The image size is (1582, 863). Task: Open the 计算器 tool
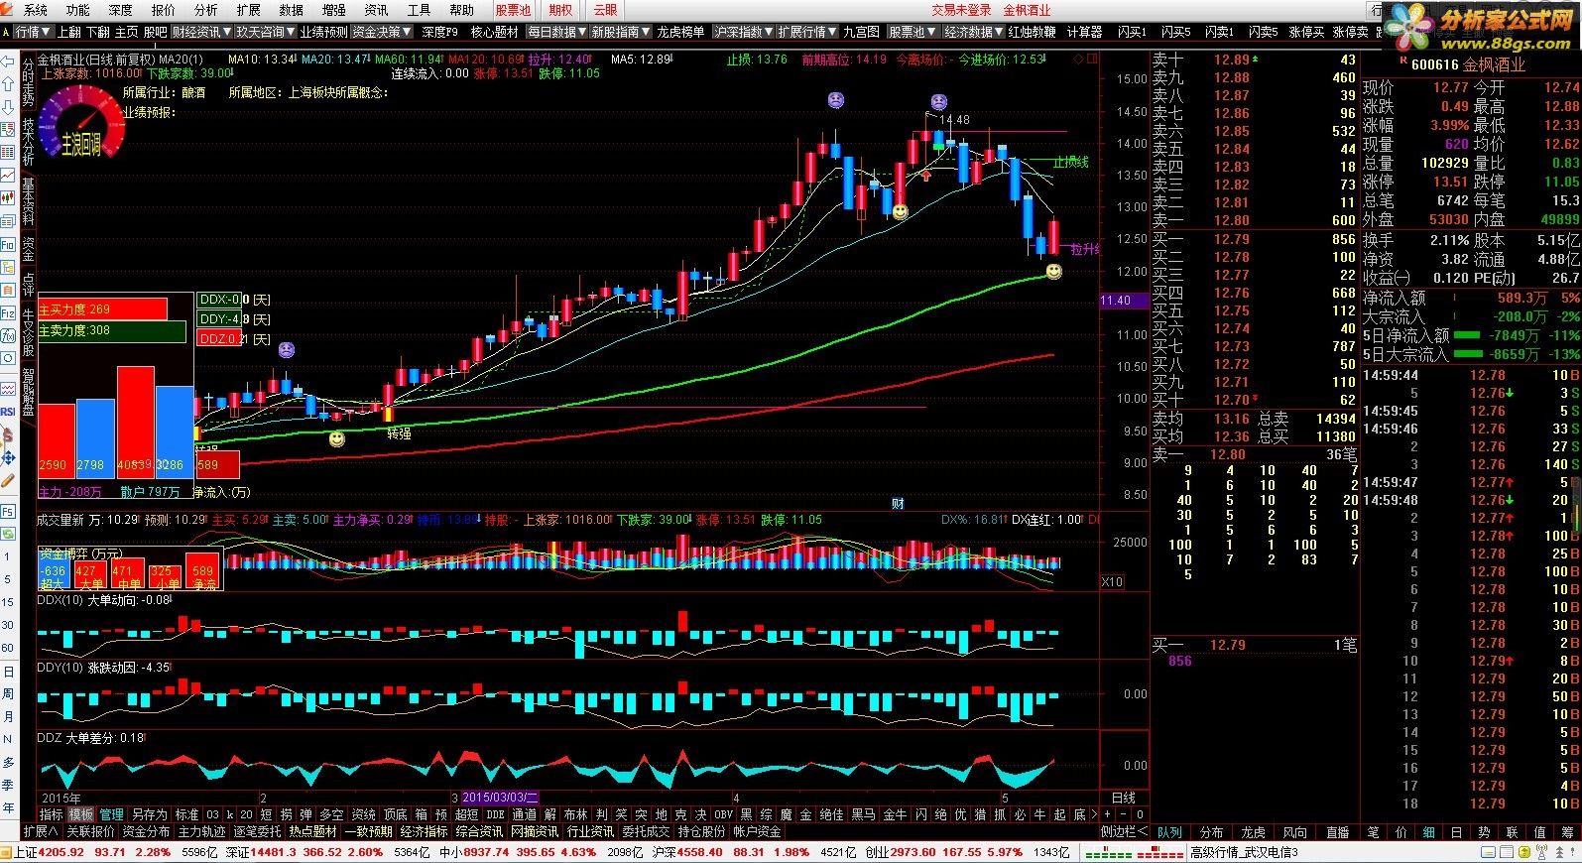1084,32
